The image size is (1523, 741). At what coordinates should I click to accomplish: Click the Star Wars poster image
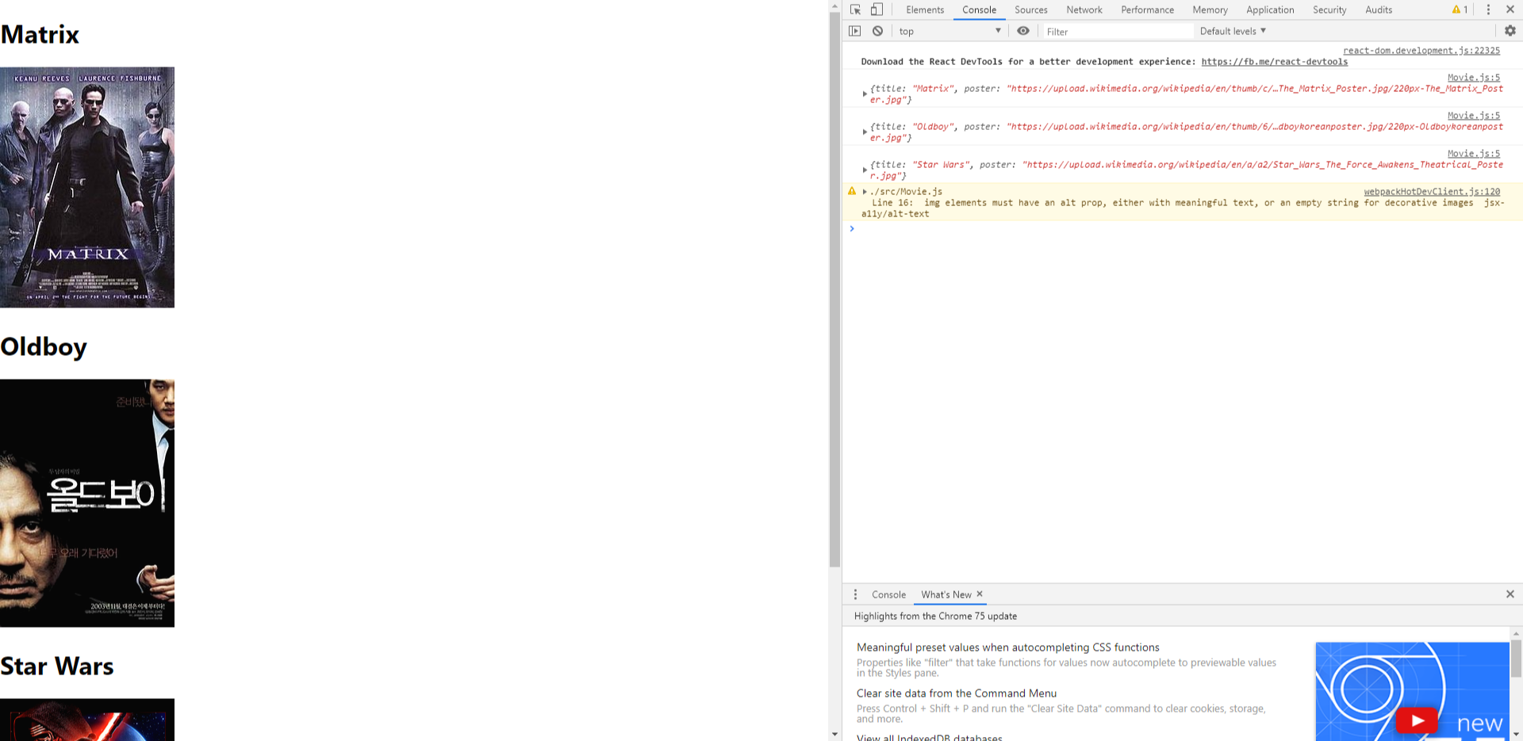click(87, 720)
